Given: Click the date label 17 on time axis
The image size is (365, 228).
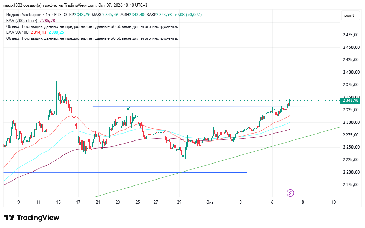Looking at the screenshot, I should click(78, 202).
